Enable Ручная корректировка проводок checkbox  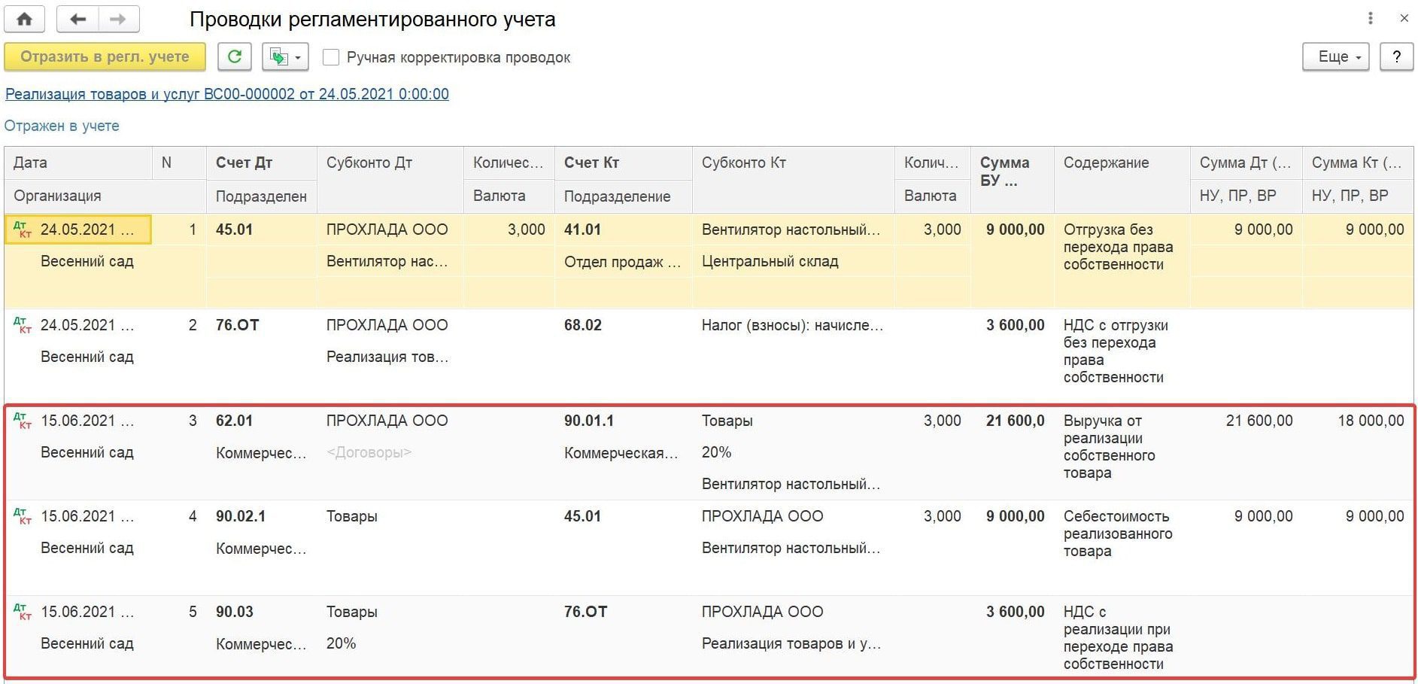(331, 58)
